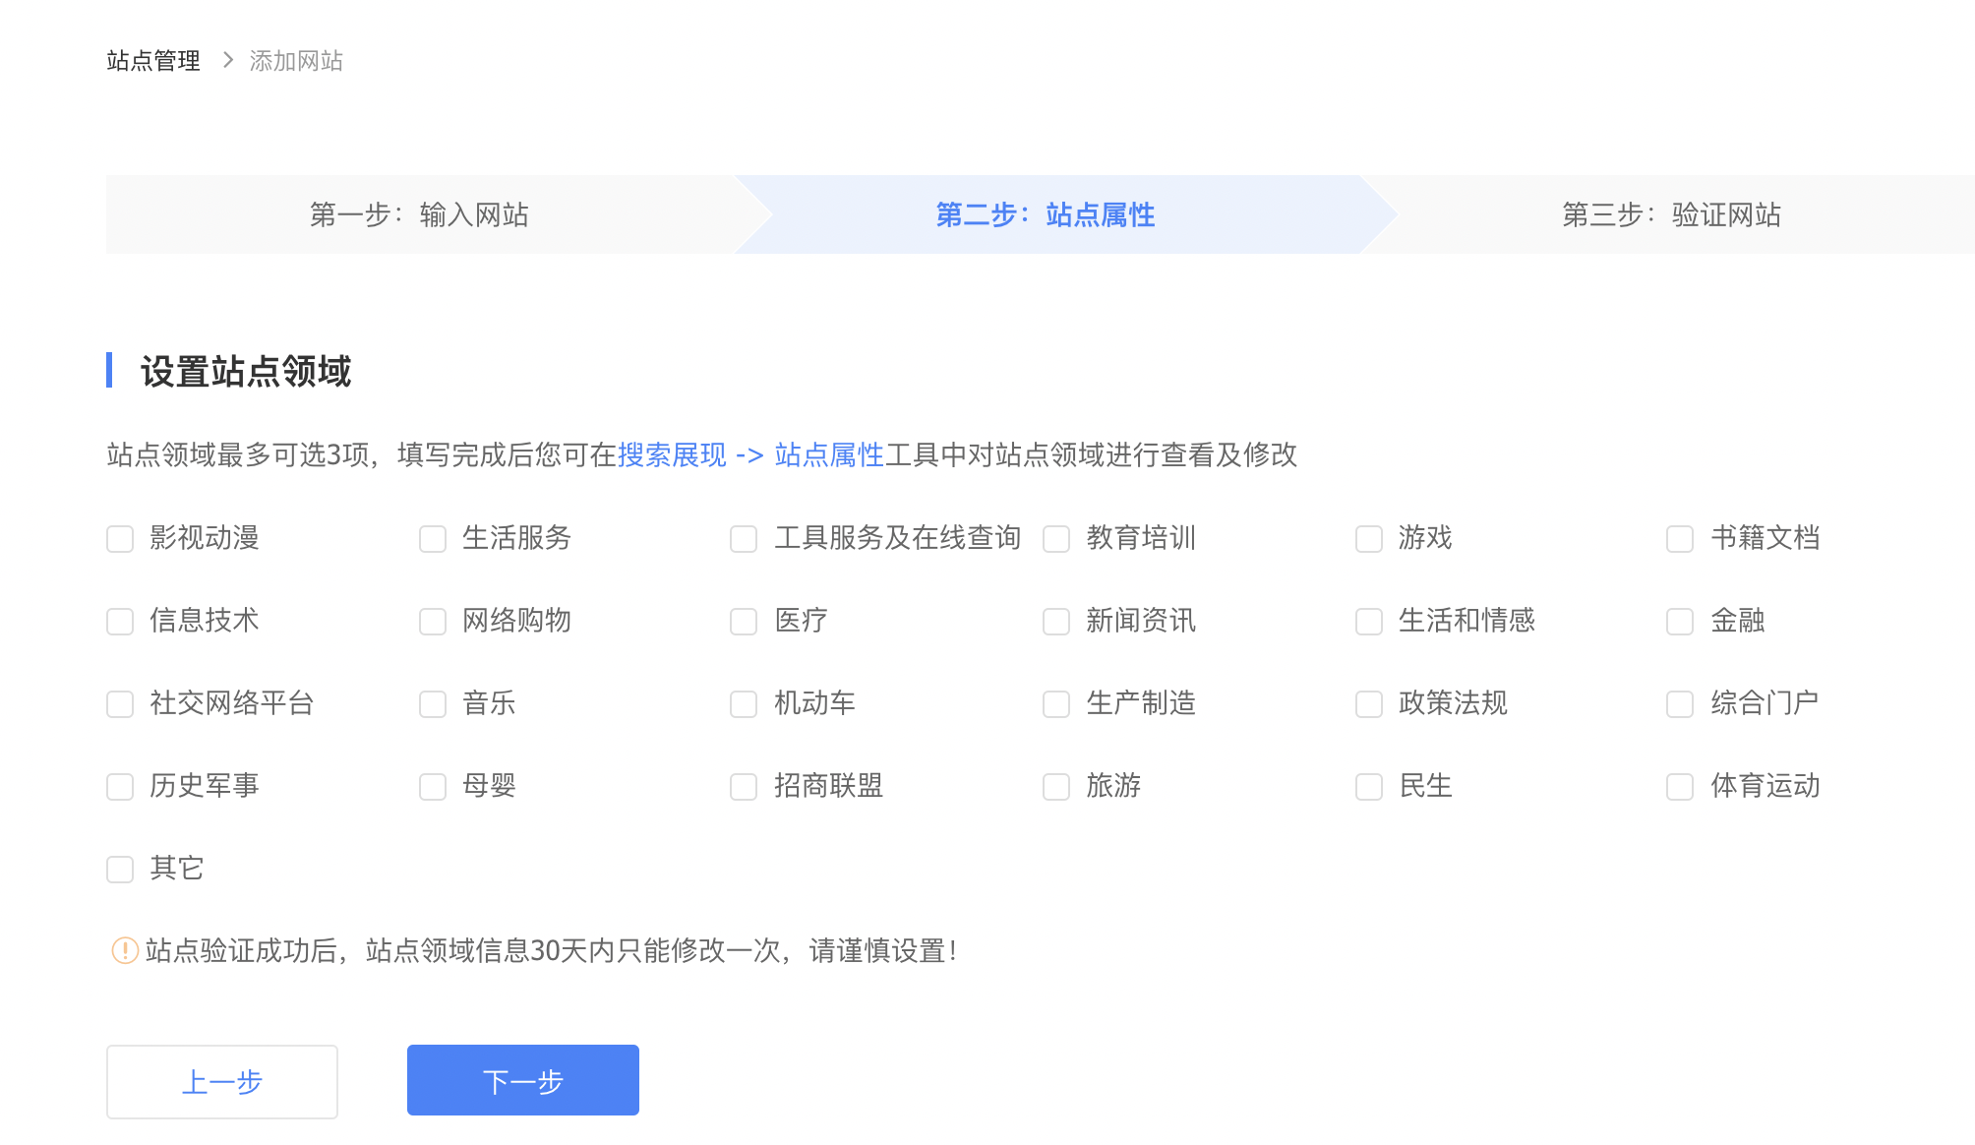This screenshot has height=1145, width=1975.
Task: Click the breadcrumb chevron separator
Action: 227,60
